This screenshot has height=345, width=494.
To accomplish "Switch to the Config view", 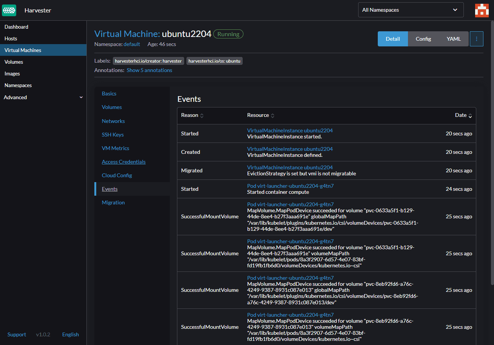I will (423, 39).
